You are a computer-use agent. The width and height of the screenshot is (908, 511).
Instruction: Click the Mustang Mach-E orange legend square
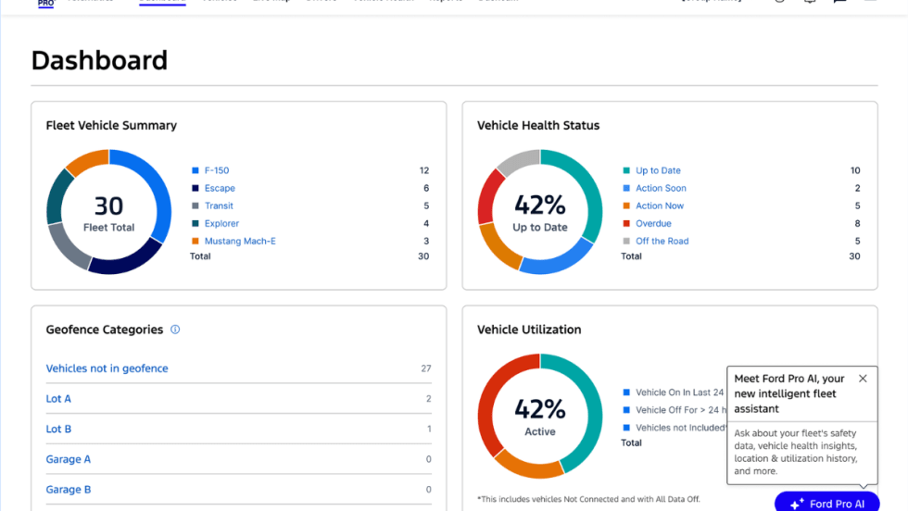[x=195, y=241]
